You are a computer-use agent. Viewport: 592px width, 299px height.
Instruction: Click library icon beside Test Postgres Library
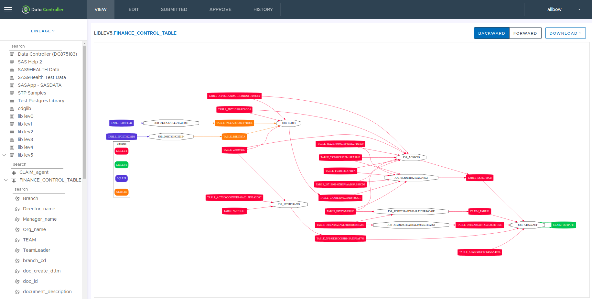coord(12,101)
